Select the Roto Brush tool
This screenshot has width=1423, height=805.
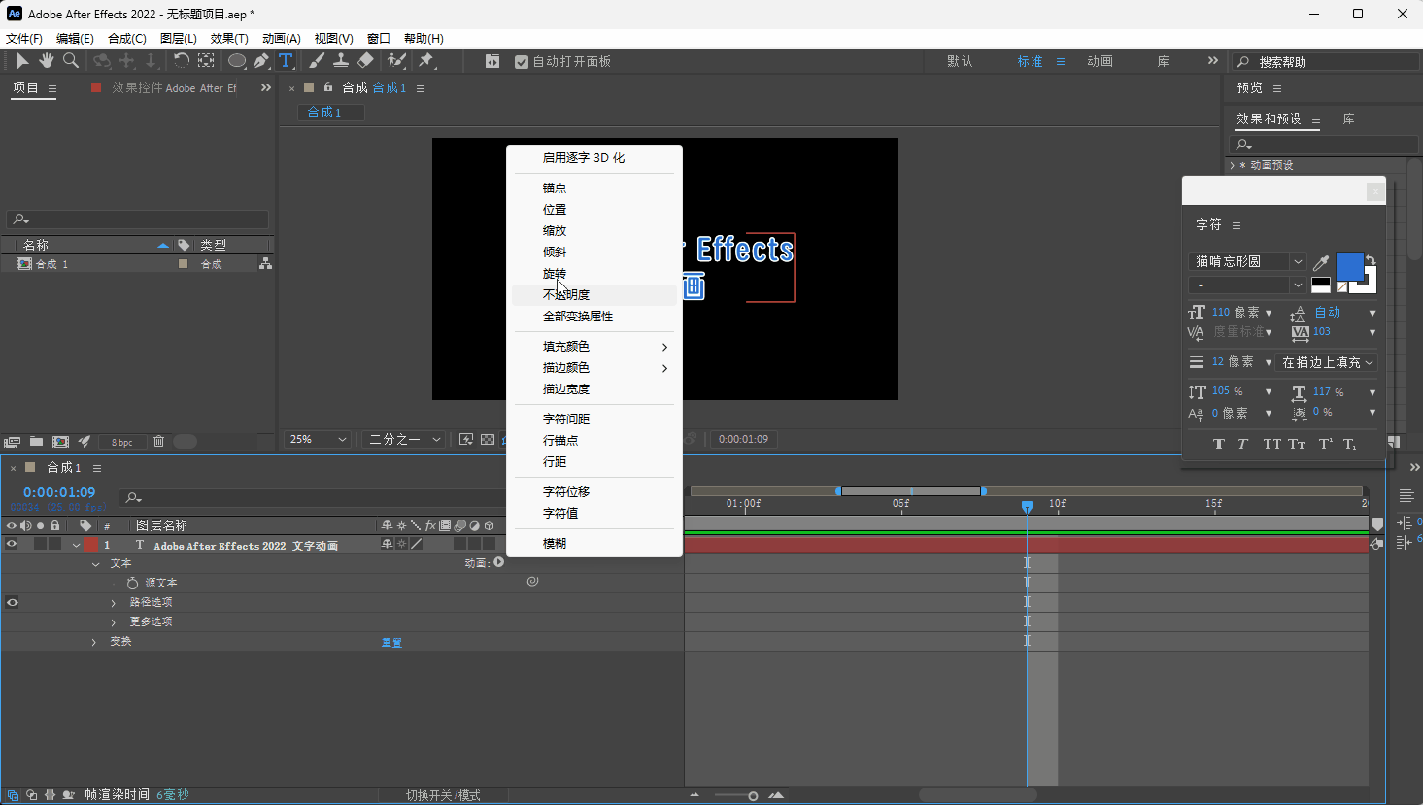click(x=396, y=61)
